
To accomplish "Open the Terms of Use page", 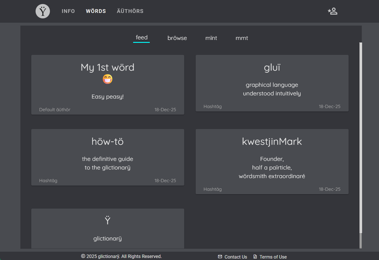I will click(x=273, y=257).
